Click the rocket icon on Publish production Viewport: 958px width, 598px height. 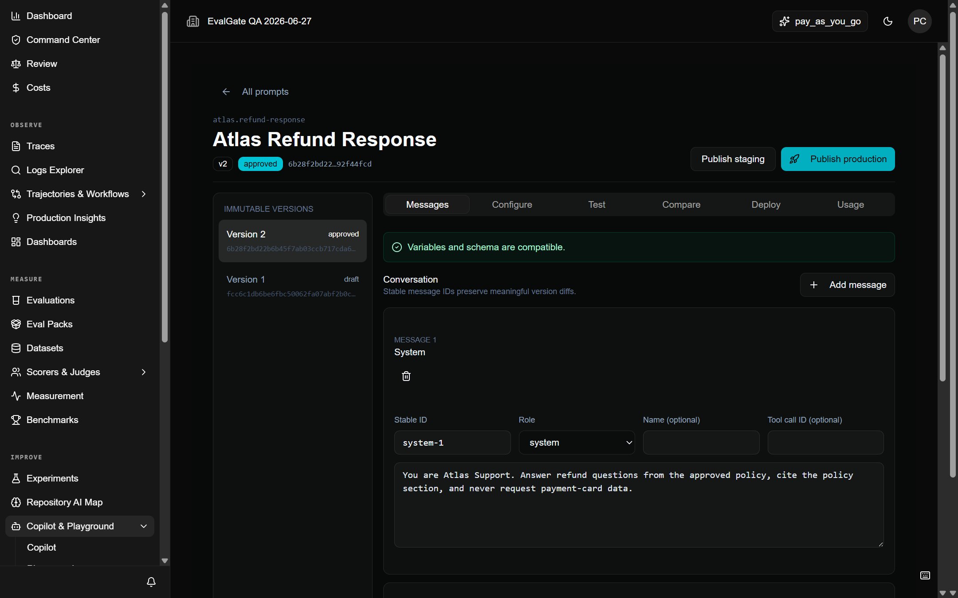pos(794,159)
